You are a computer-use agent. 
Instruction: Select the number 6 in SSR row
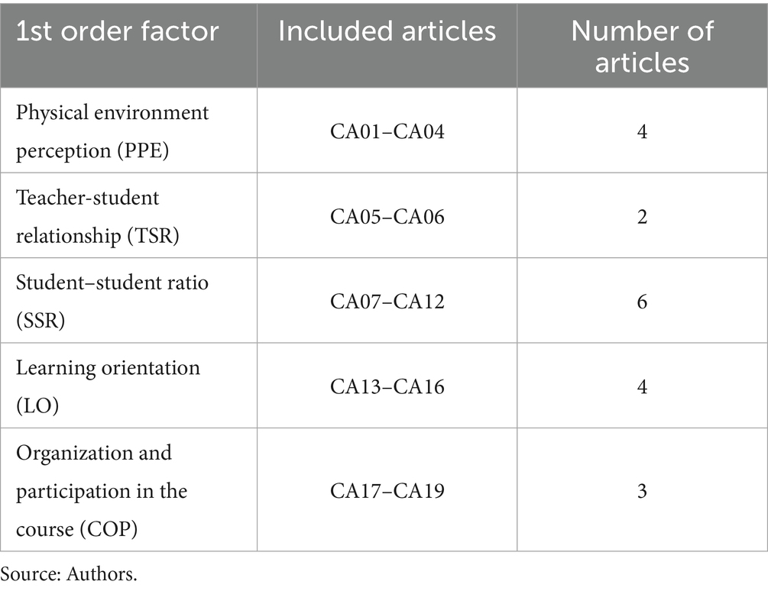click(x=642, y=302)
